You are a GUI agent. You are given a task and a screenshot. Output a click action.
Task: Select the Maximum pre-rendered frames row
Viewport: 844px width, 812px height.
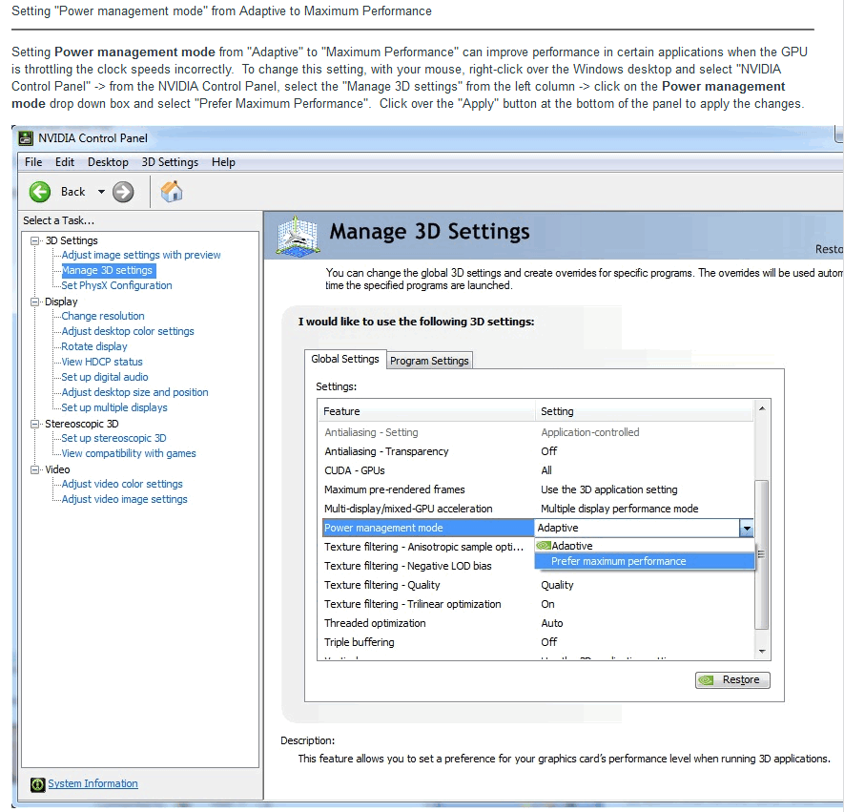pos(538,490)
